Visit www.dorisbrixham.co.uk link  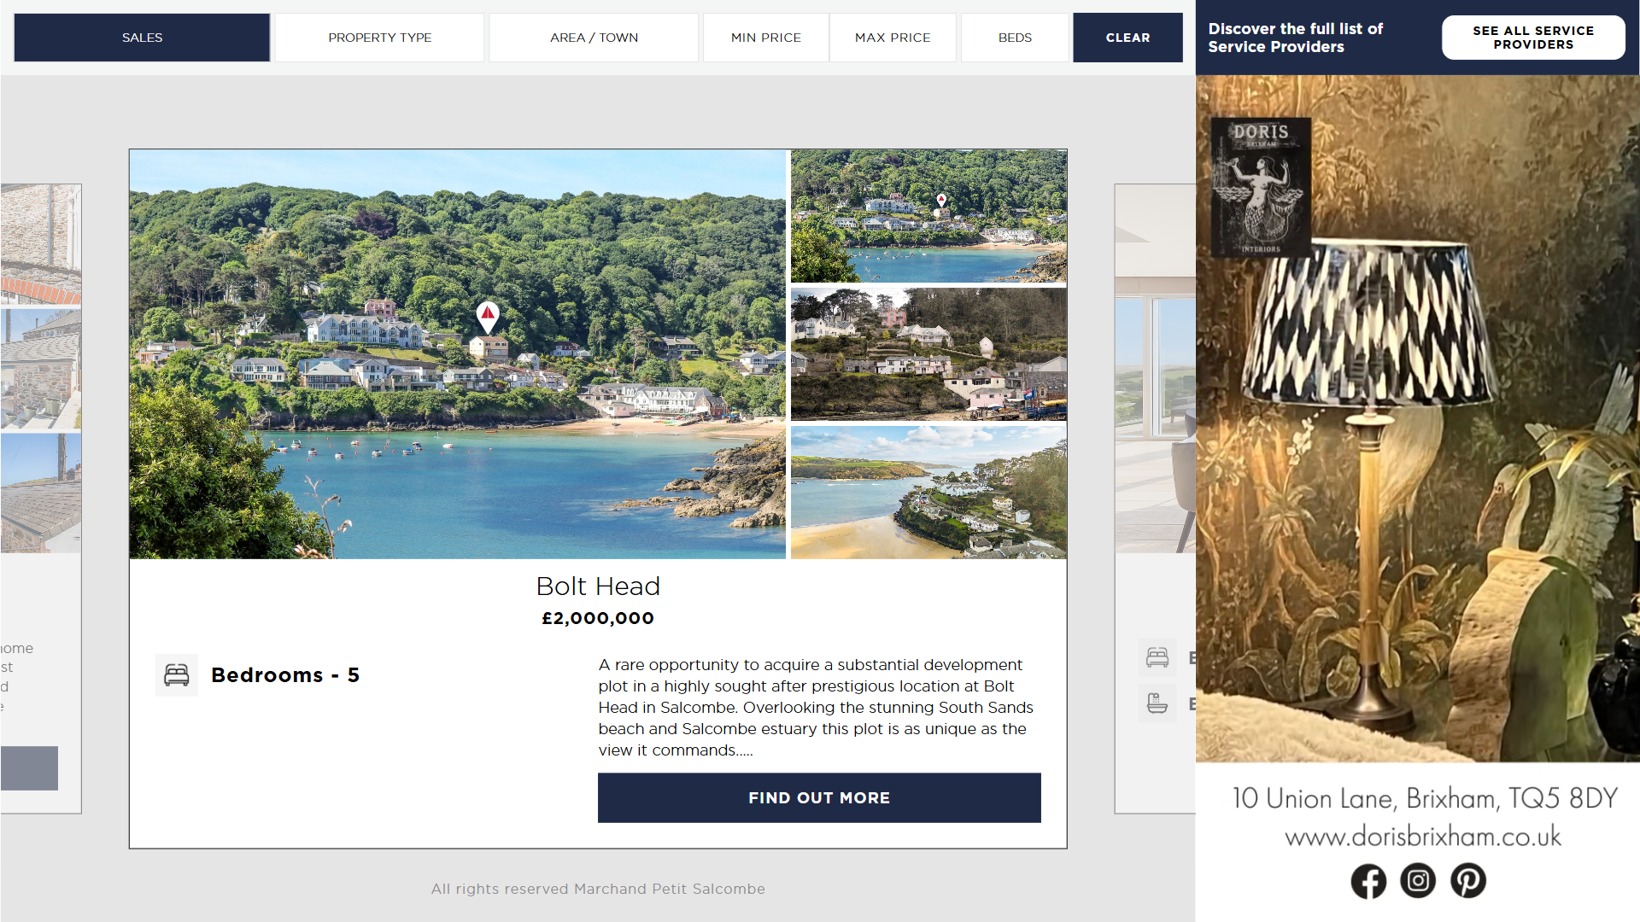[1423, 836]
